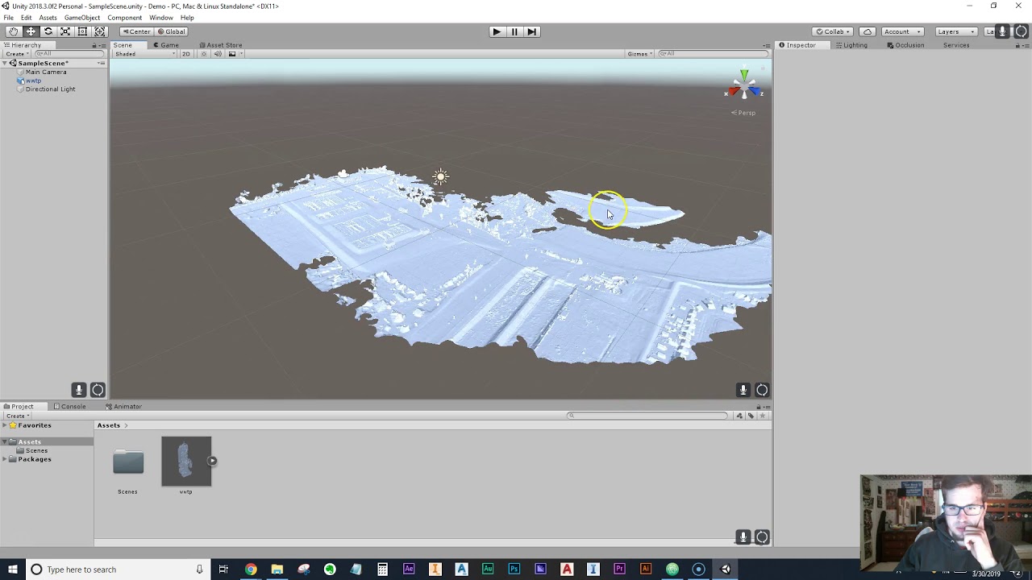
Task: Collapse the SampleScene tree node
Action: click(5, 63)
